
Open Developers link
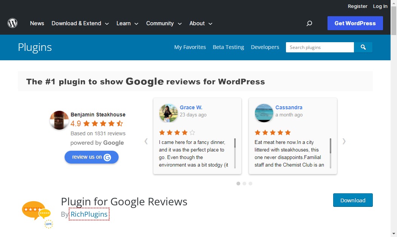(265, 47)
